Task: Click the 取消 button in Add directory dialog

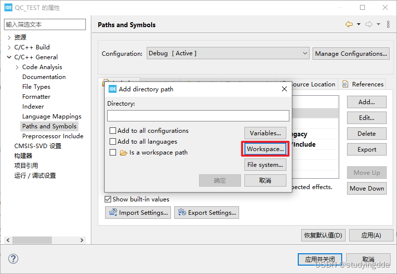Action: click(x=265, y=181)
